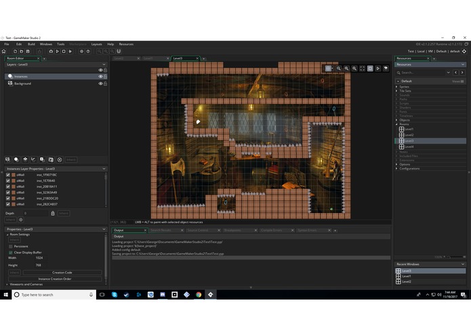471x334 pixels.
Task: Toggle Clear Display Buffer checkbox
Action: tap(11, 252)
